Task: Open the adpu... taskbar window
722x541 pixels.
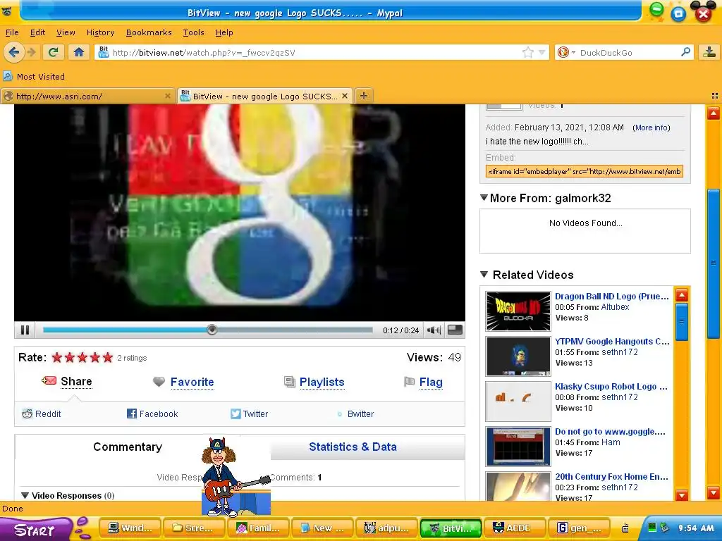Action: click(387, 528)
